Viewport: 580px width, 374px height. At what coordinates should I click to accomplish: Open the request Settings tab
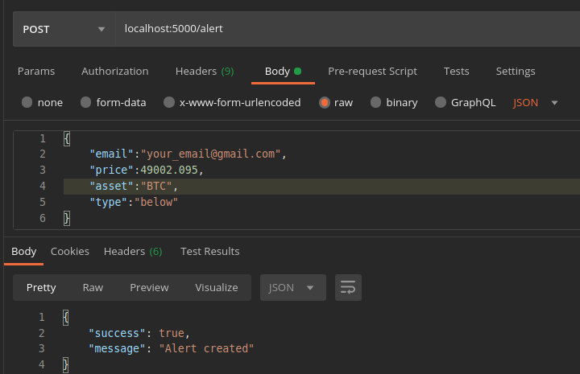tap(515, 71)
